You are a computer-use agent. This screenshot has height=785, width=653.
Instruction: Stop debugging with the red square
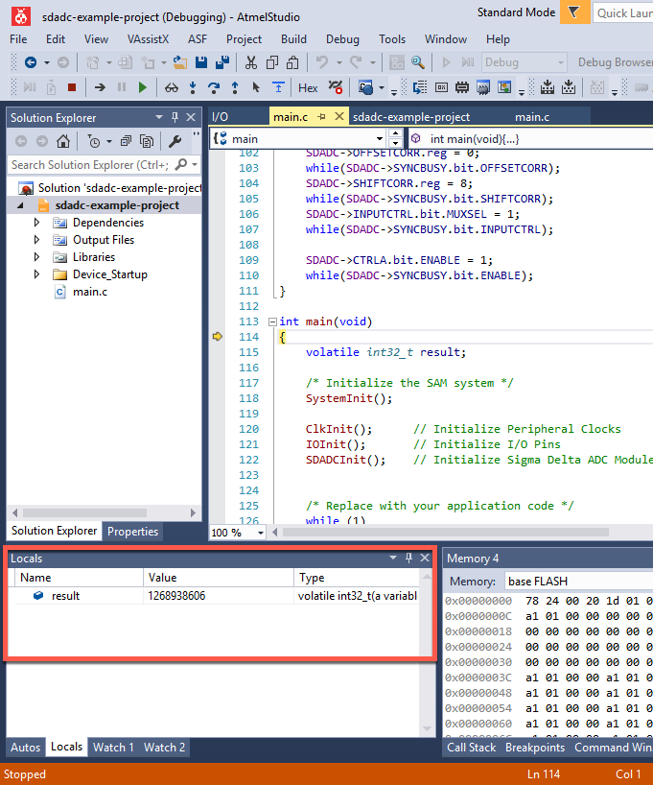click(x=72, y=87)
